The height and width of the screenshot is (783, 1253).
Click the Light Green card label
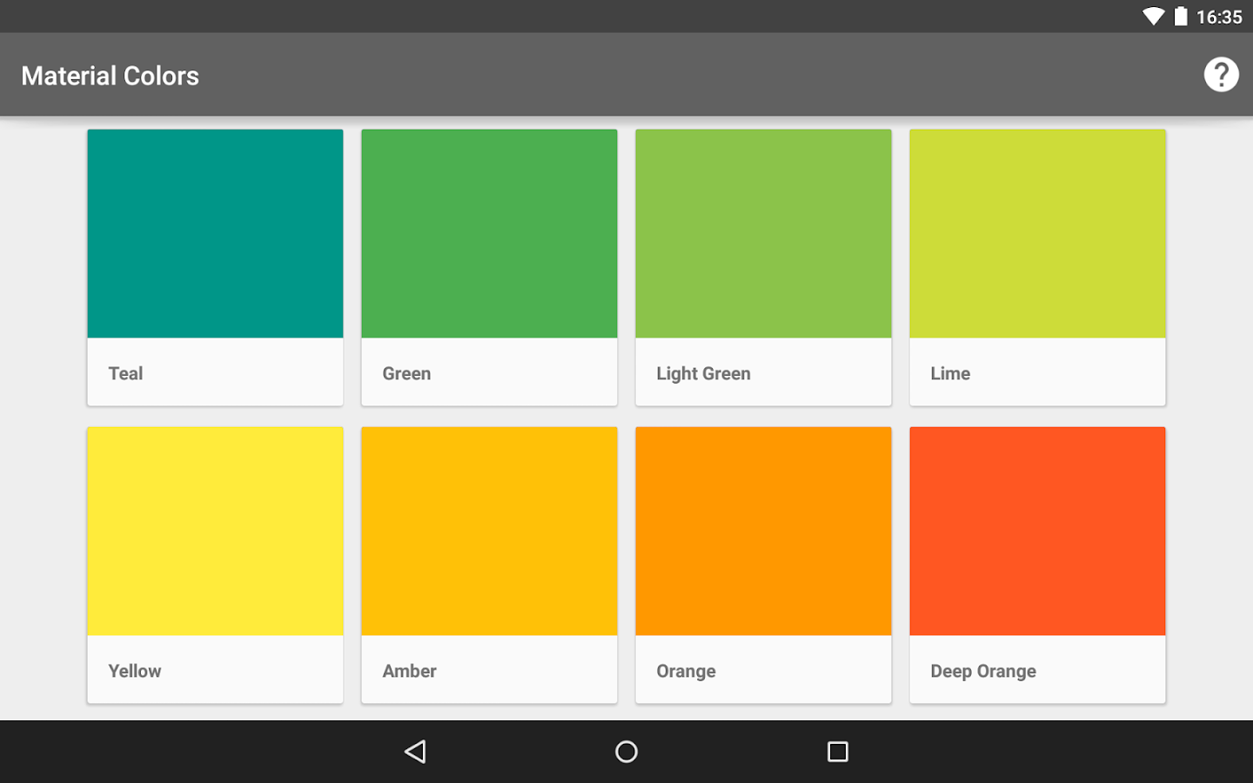pos(703,373)
